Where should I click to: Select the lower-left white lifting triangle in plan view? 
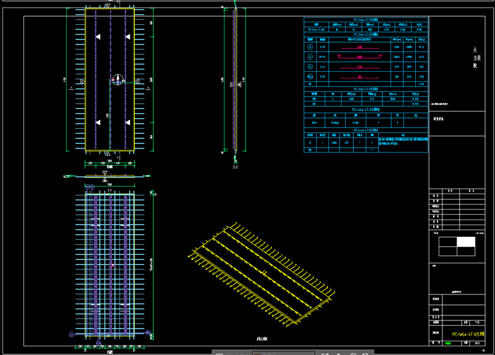coord(98,122)
